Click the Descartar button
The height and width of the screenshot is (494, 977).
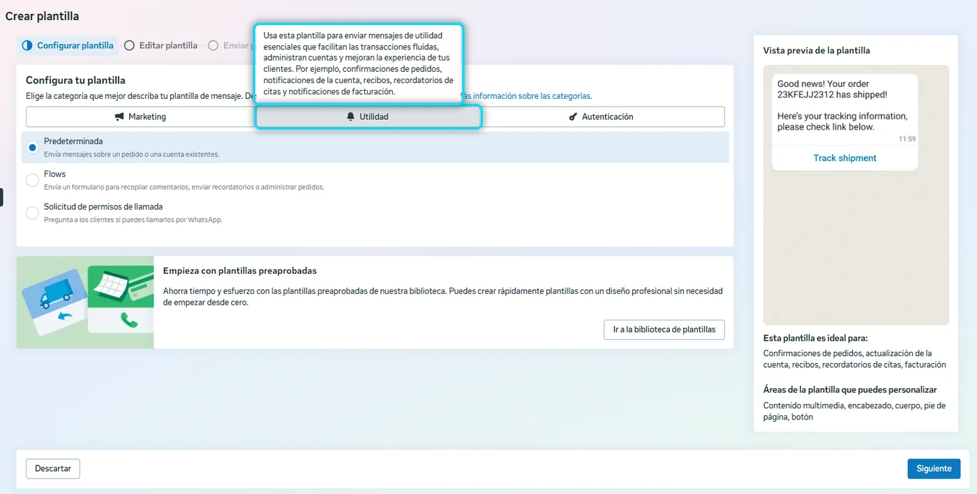pyautogui.click(x=53, y=468)
